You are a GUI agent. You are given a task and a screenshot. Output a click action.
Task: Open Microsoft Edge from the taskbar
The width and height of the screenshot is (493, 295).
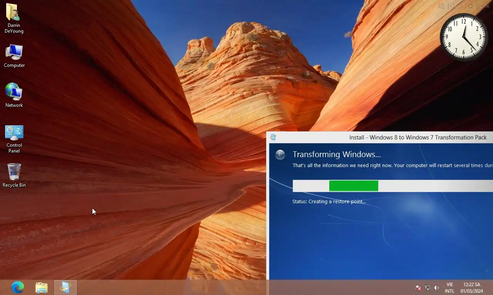18,287
